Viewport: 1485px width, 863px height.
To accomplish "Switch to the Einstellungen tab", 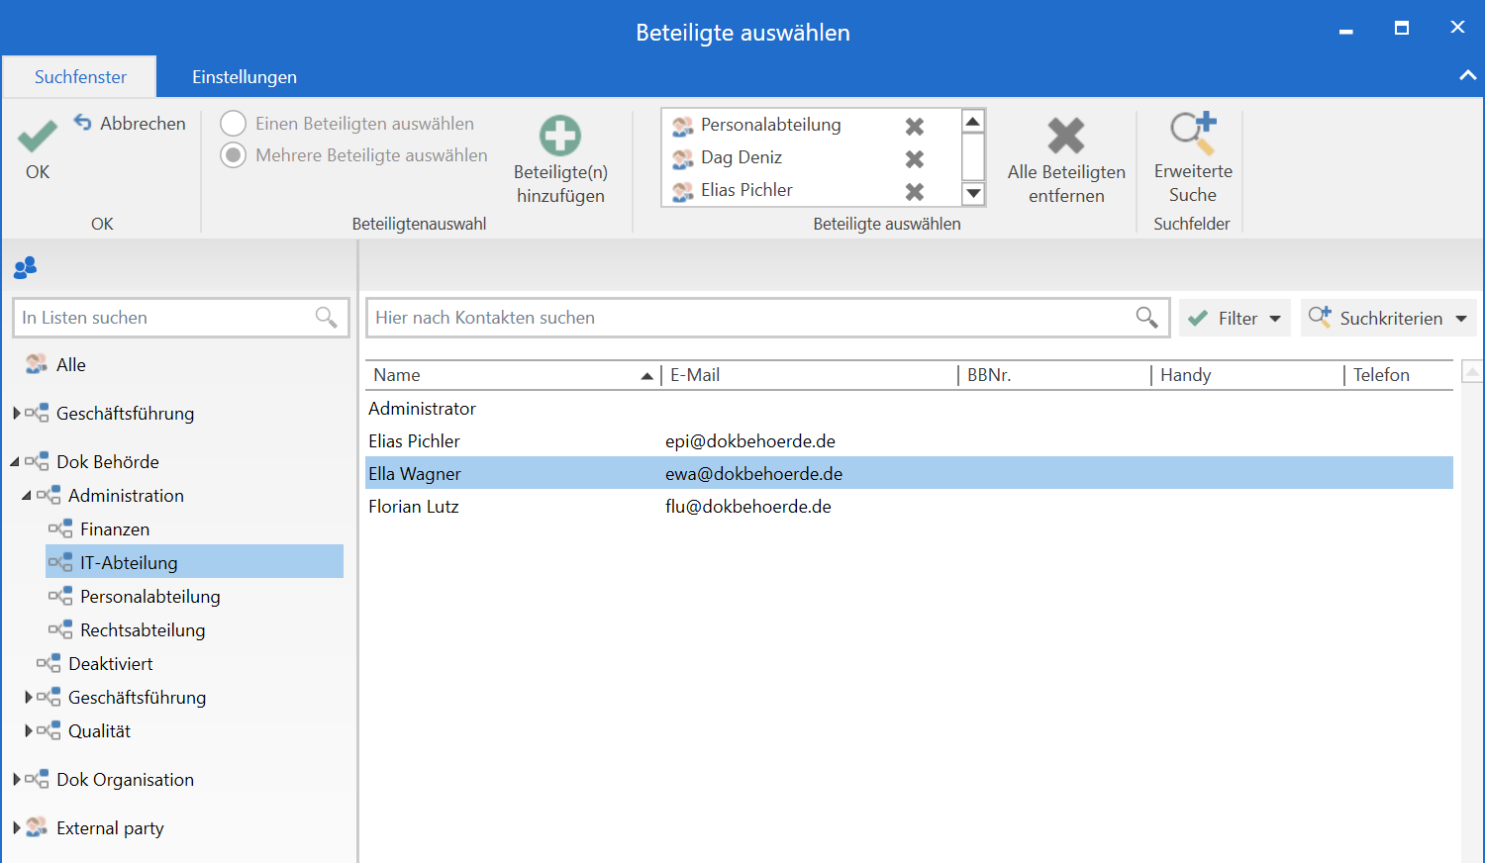I will click(245, 77).
